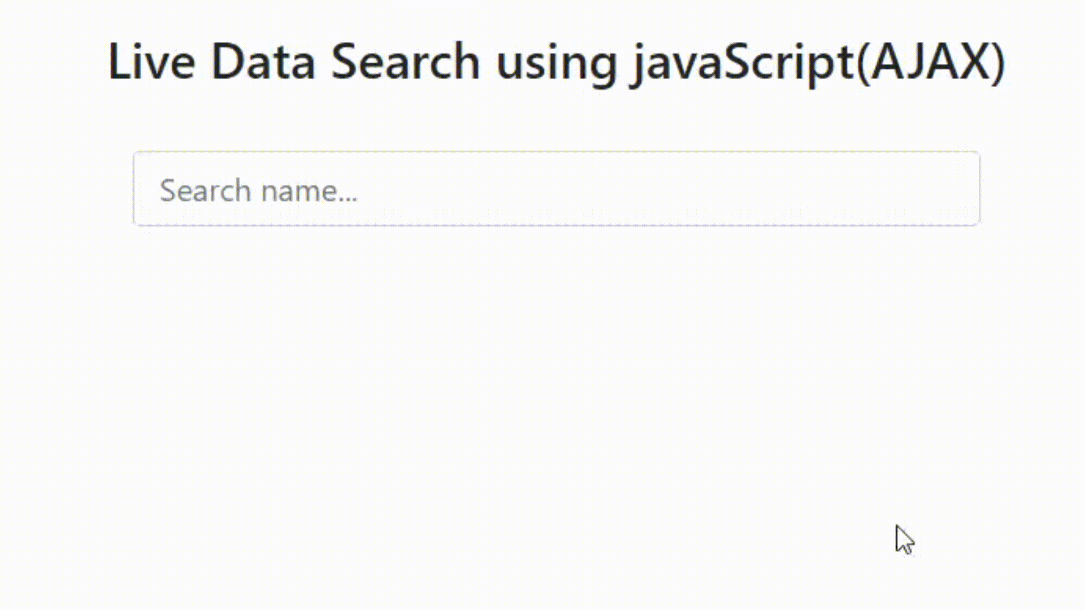Select the Live Data Search heading text

[294, 61]
